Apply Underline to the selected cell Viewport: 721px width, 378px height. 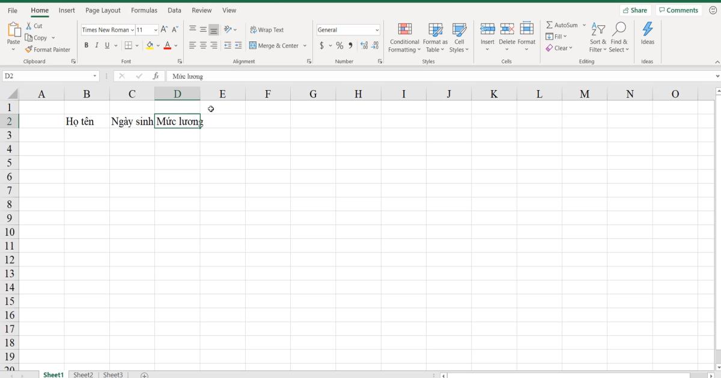(107, 45)
